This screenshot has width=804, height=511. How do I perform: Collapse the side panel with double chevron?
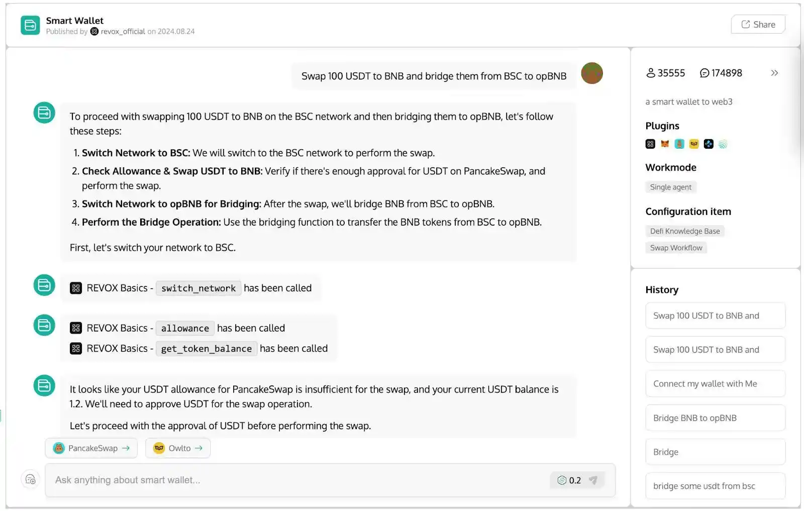pos(774,73)
